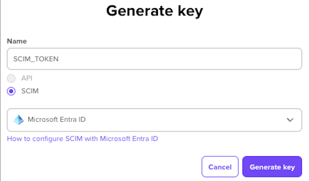Viewport: 309px width, 181px height.
Task: Click the Microsoft Entra ID text in combo box
Action: point(56,120)
